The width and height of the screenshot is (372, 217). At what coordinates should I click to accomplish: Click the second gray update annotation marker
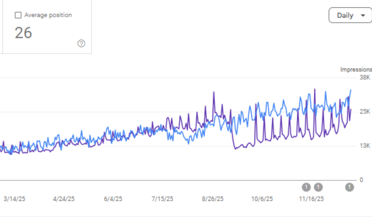pyautogui.click(x=318, y=187)
